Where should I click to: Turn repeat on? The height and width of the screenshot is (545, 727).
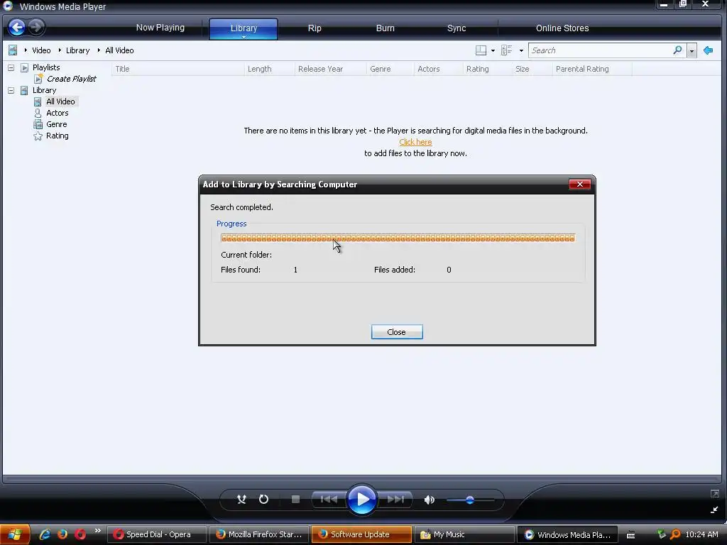(263, 499)
